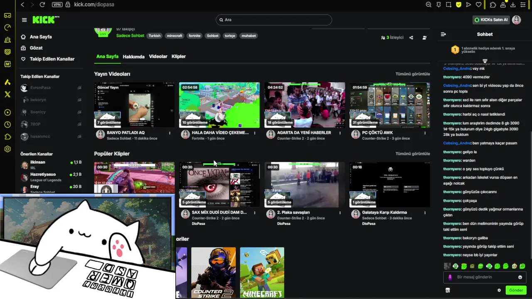Screen dimensions: 532x299
Task: Open PC ÇÖKTÜ AWK video thumbnail
Action: (389, 105)
